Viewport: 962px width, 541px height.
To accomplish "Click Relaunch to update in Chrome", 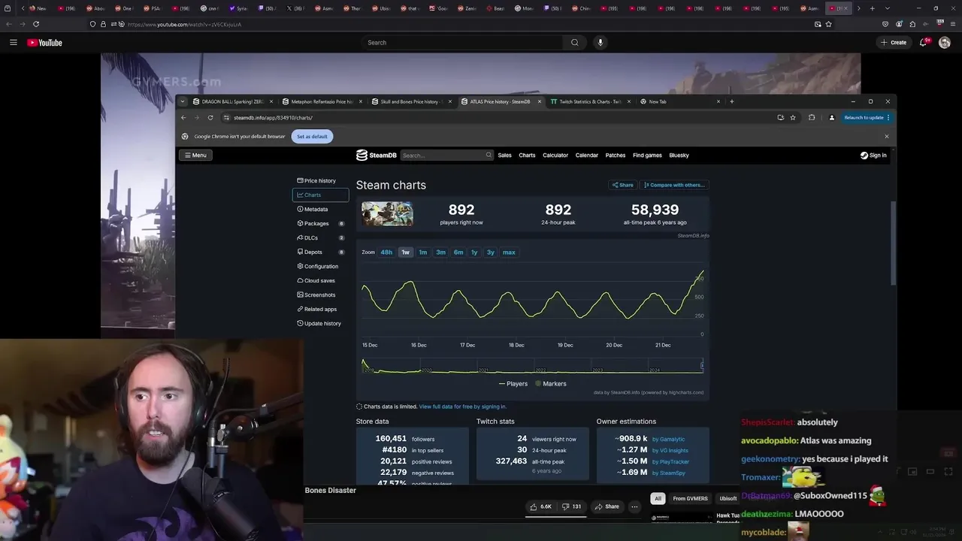I will (867, 117).
